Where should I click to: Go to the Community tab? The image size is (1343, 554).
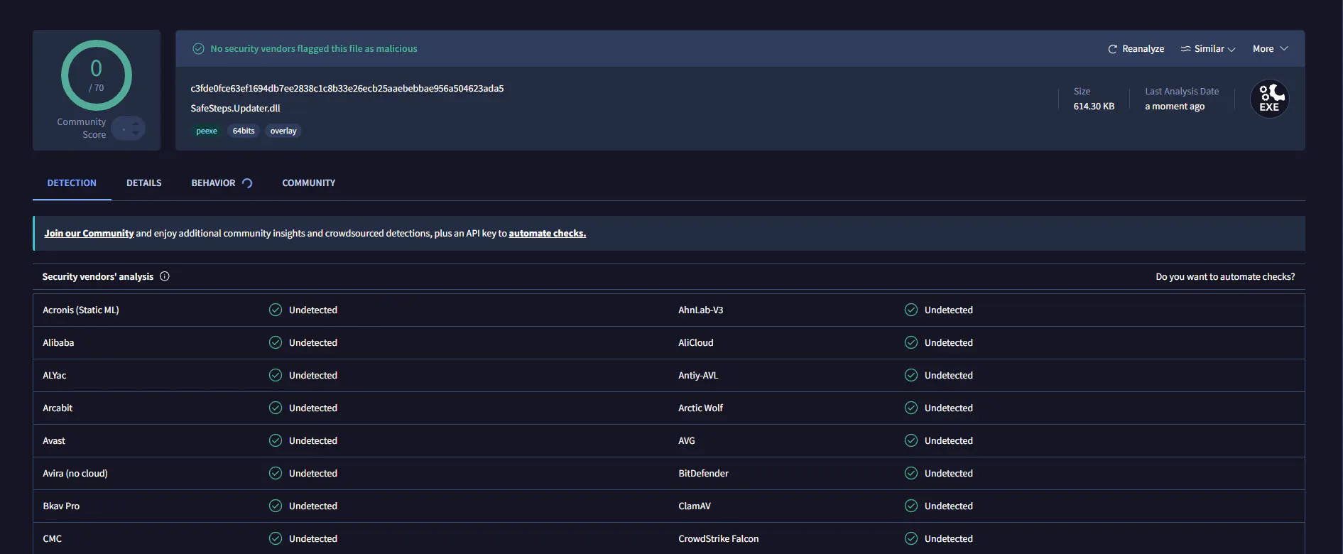[309, 183]
